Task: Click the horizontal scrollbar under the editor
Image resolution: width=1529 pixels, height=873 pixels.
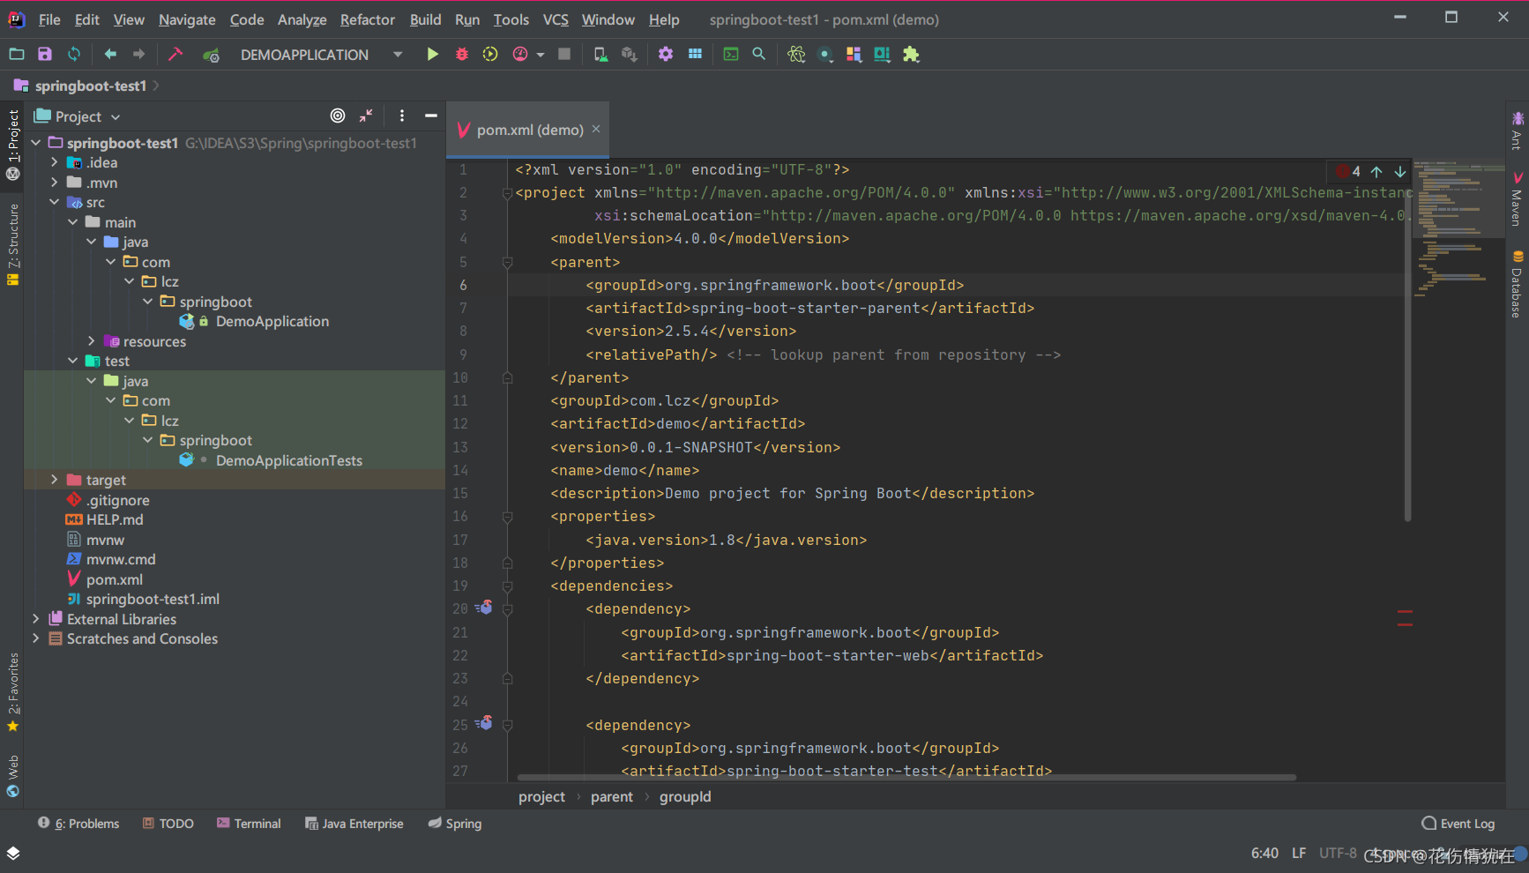Action: point(906,778)
